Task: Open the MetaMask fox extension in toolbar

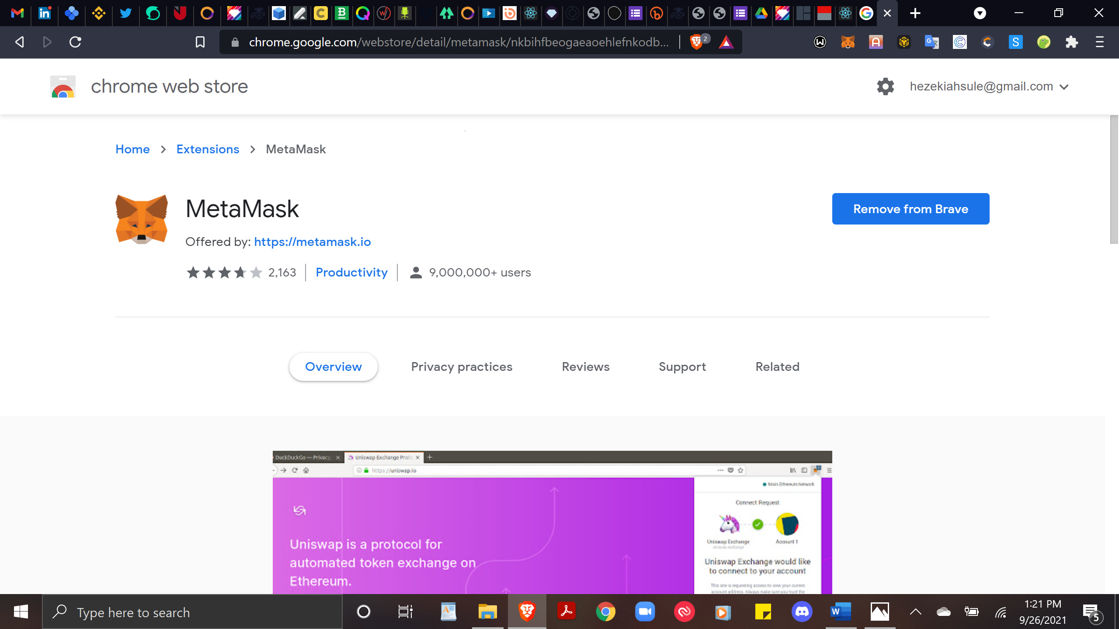Action: 848,42
